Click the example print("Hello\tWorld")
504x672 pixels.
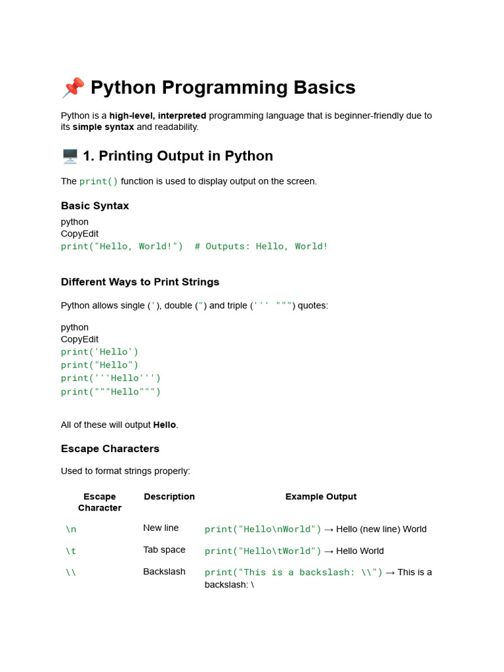(x=262, y=551)
